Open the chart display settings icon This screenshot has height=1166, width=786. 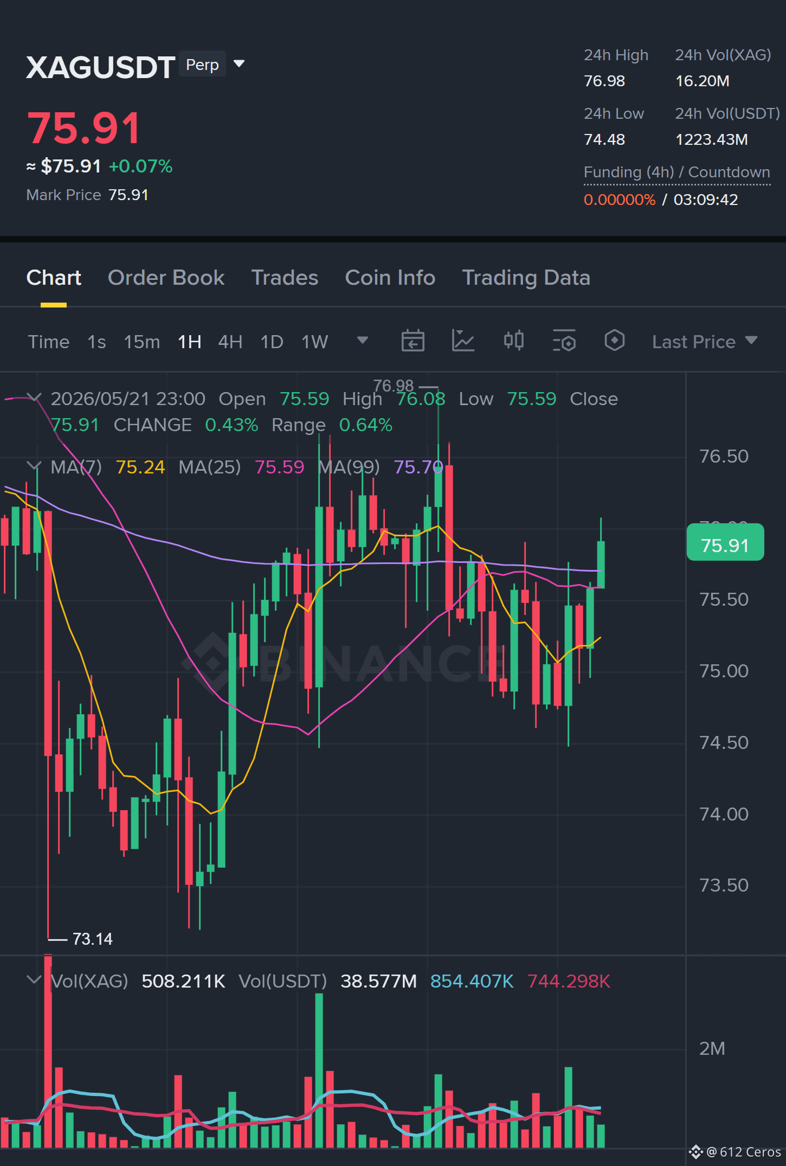(x=564, y=341)
